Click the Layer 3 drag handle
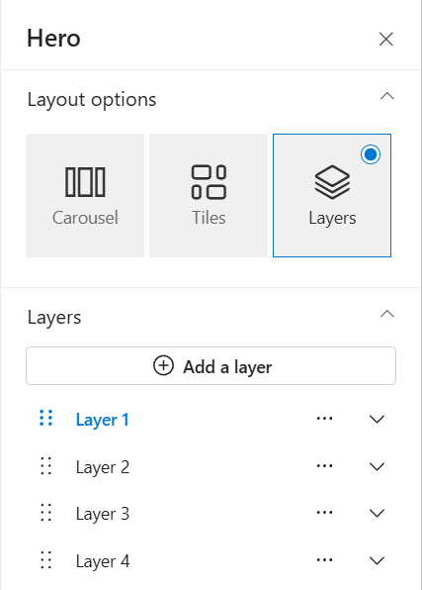The width and height of the screenshot is (422, 590). [46, 513]
